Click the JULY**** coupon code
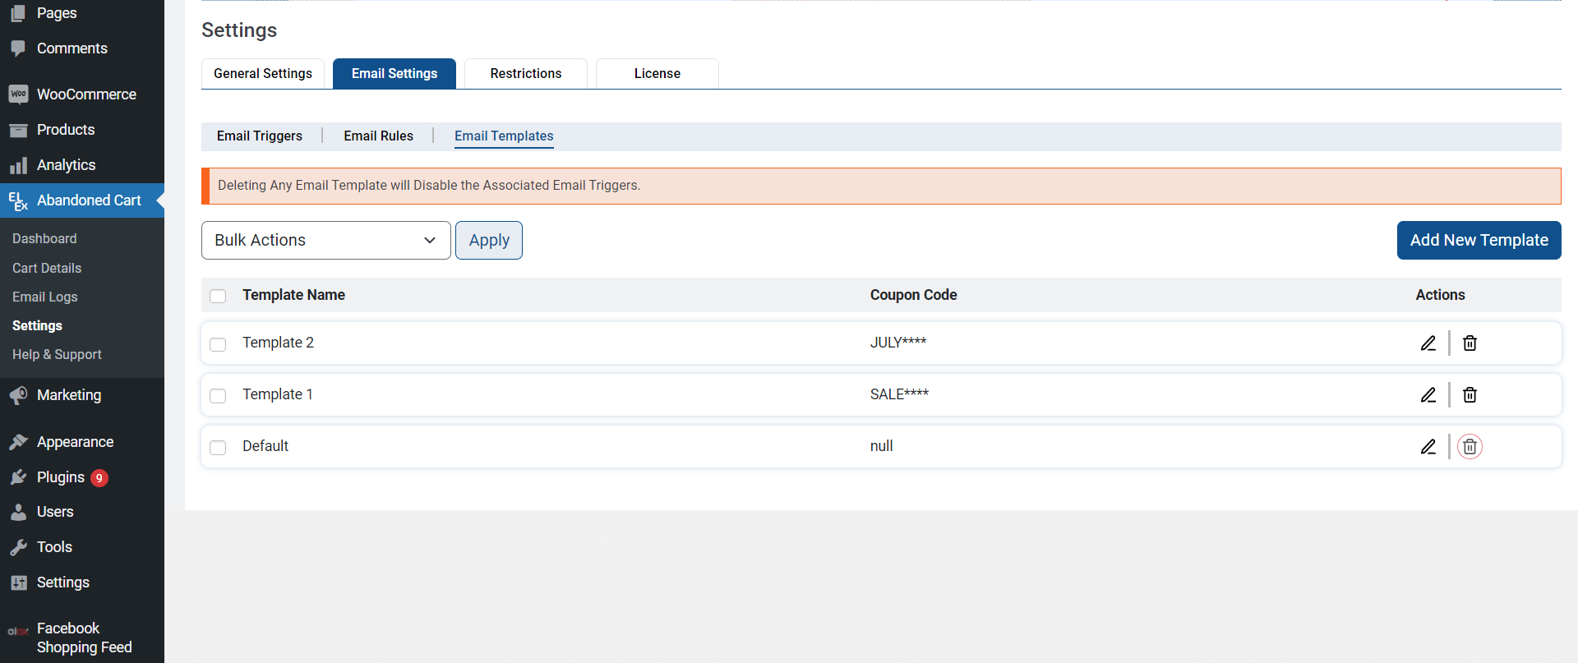 point(898,343)
